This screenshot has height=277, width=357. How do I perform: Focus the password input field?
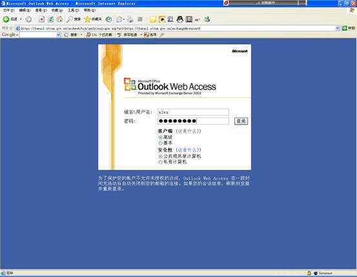193,121
